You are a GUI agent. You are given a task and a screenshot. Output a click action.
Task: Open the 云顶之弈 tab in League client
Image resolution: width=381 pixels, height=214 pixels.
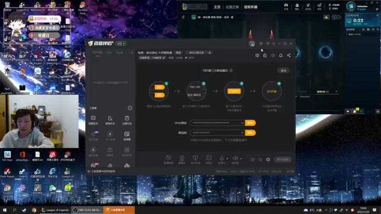coord(232,7)
